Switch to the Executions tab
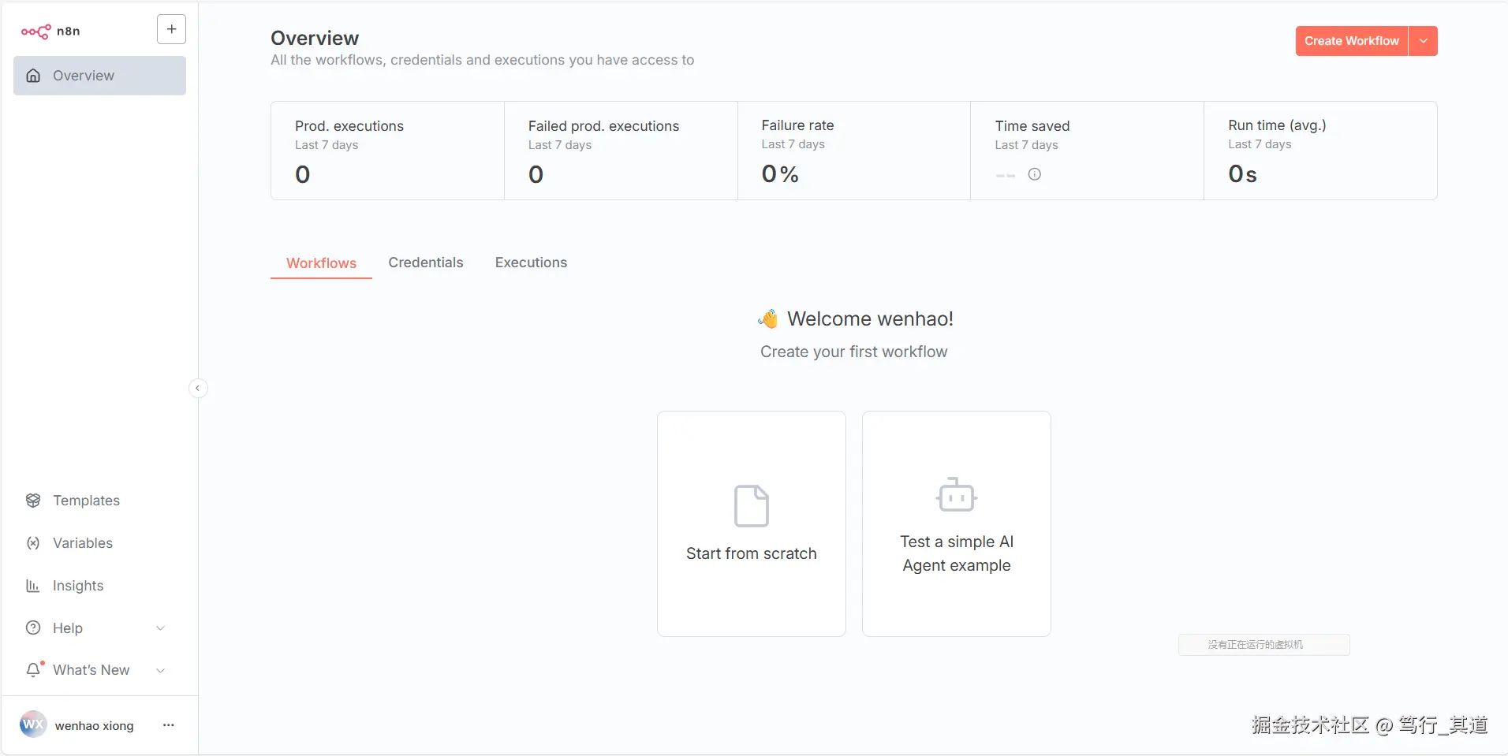Viewport: 1508px width, 756px height. tap(531, 263)
